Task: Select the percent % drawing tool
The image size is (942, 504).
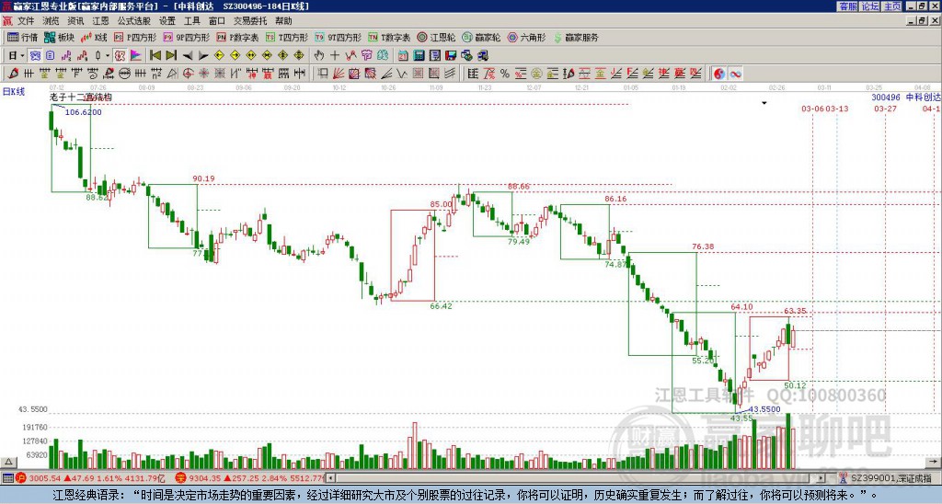Action: (505, 74)
